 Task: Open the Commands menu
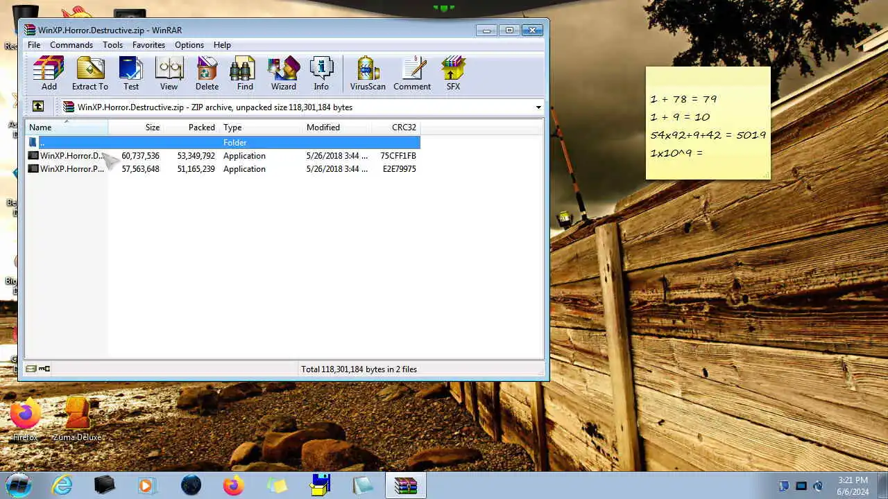pyautogui.click(x=71, y=45)
